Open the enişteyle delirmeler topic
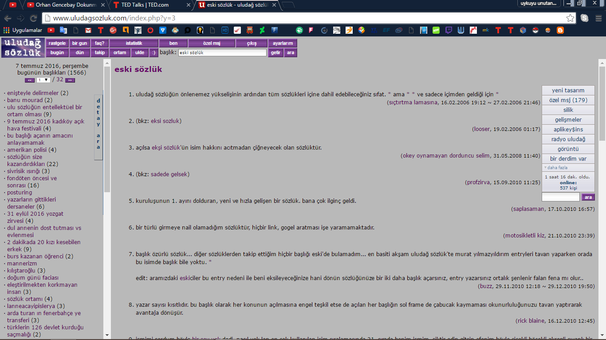 [x=33, y=93]
